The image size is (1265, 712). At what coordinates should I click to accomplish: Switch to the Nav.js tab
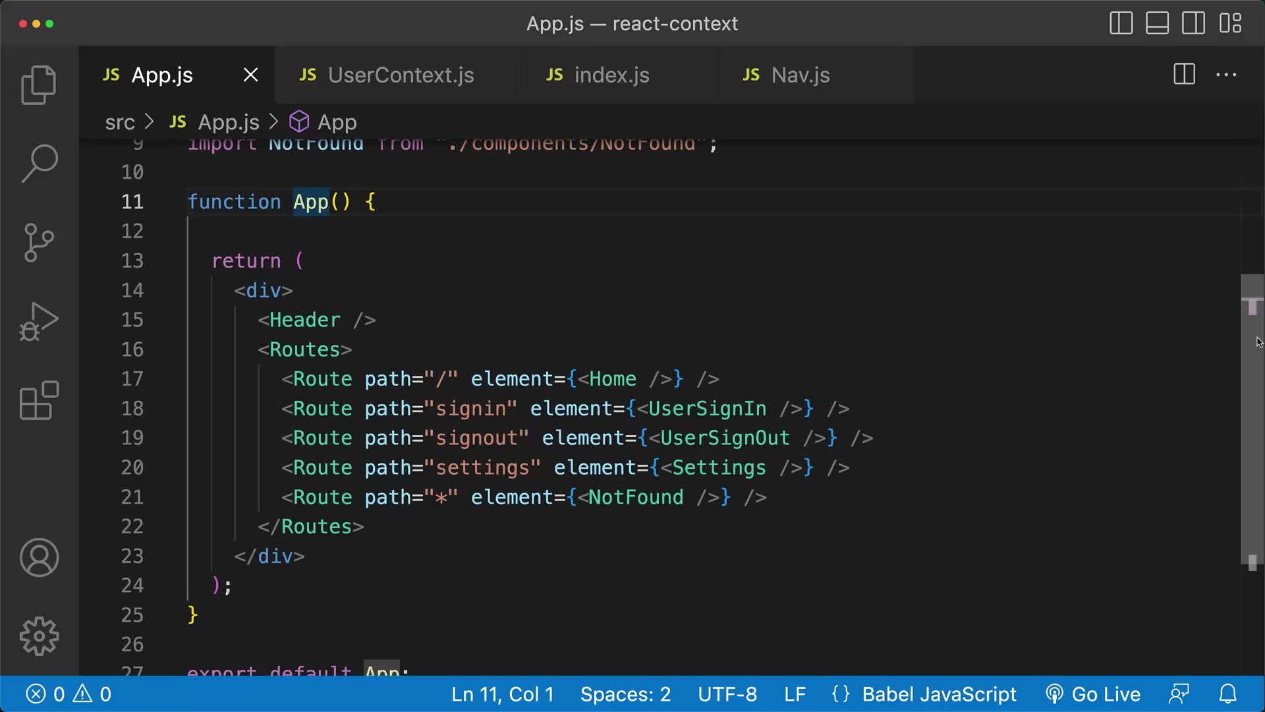(800, 75)
